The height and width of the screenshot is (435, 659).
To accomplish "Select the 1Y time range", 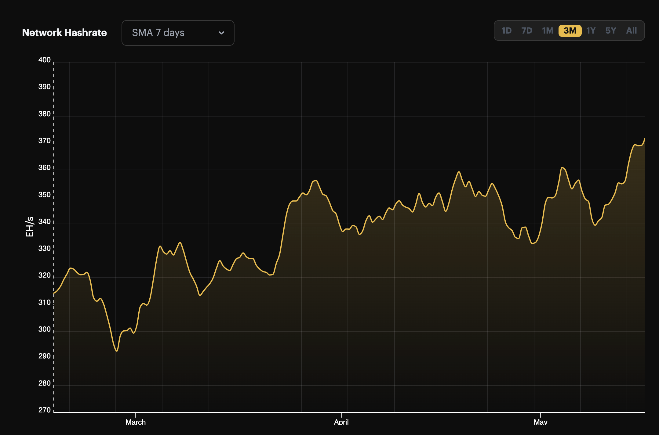I will click(591, 31).
